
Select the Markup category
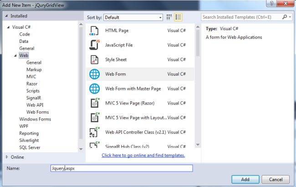click(x=34, y=70)
